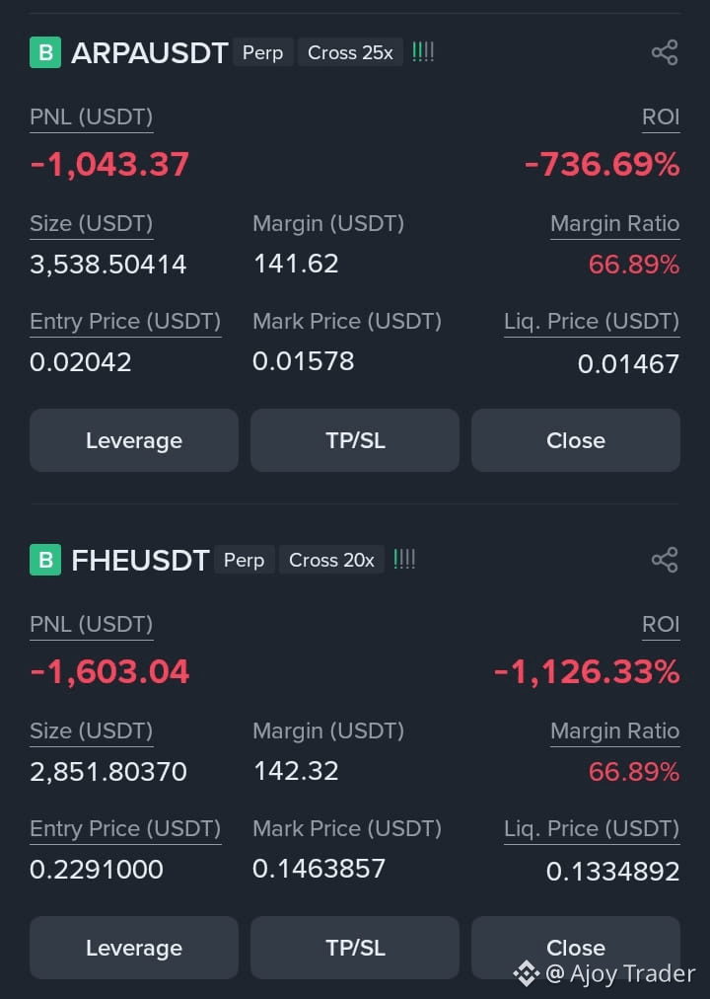
Task: Open Leverage settings for ARPAUSDT
Action: [x=133, y=440]
